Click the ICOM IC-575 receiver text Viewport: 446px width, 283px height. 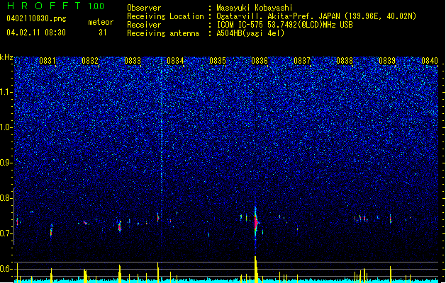pyautogui.click(x=285, y=25)
